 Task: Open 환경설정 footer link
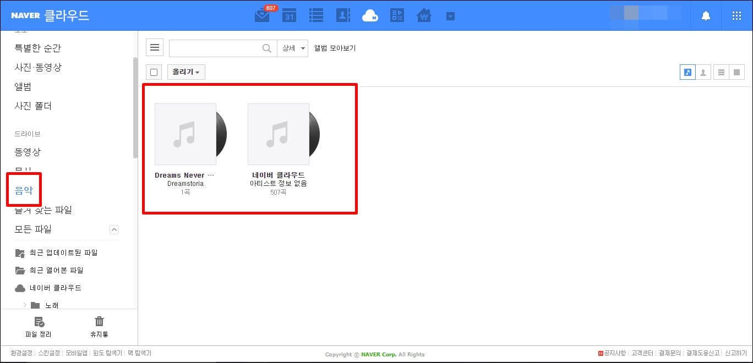pyautogui.click(x=21, y=354)
